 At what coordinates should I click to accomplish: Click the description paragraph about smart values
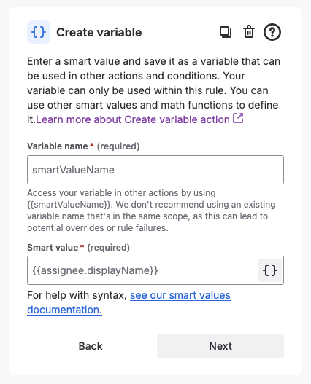pyautogui.click(x=153, y=90)
